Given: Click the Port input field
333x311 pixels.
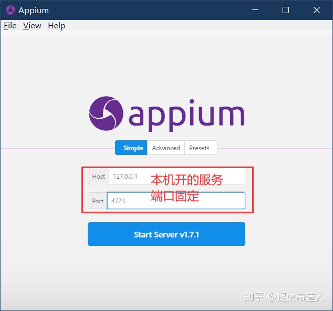Looking at the screenshot, I should tap(176, 201).
